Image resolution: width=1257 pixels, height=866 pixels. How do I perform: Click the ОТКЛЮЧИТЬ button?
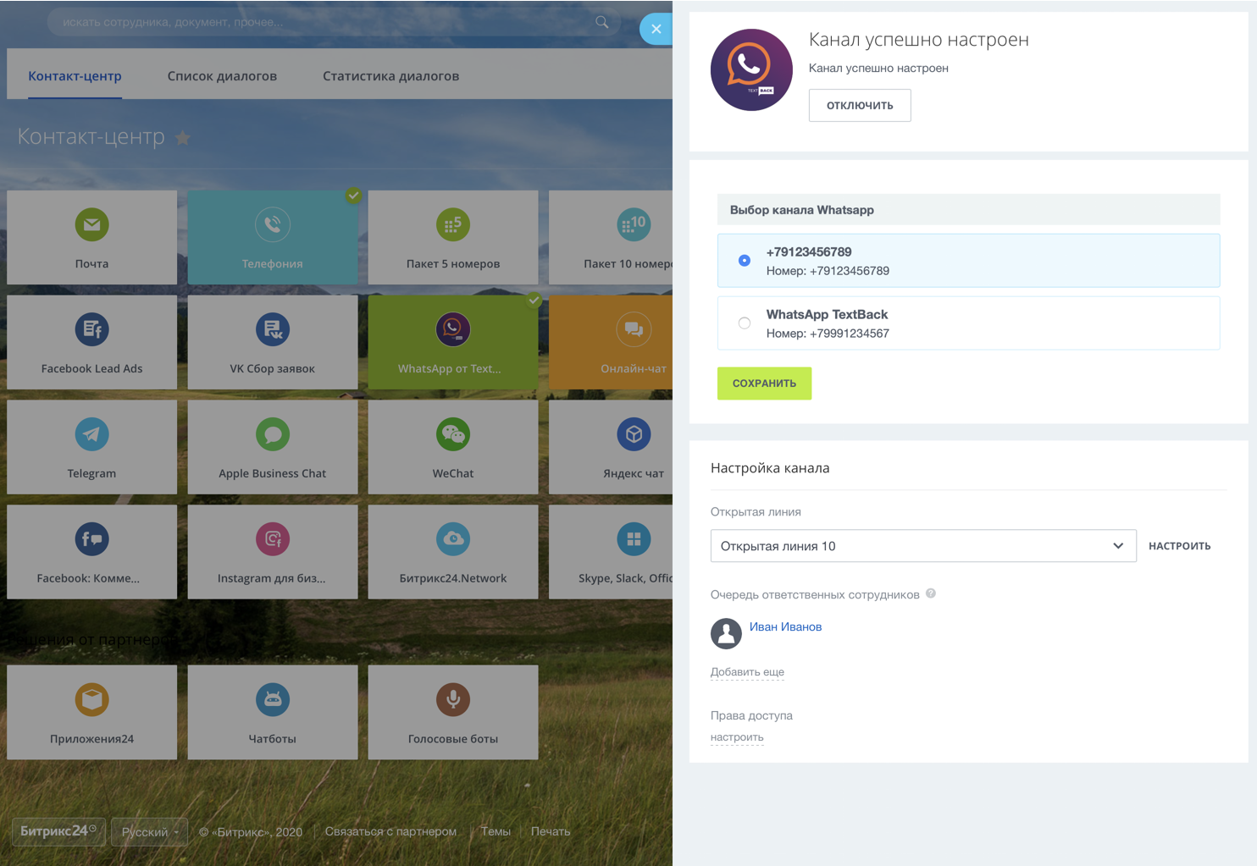point(860,106)
